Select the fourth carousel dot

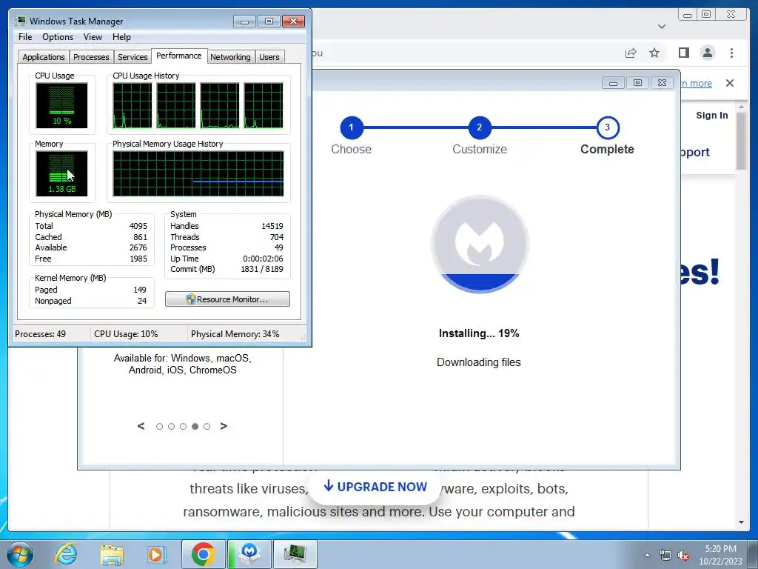click(x=195, y=426)
